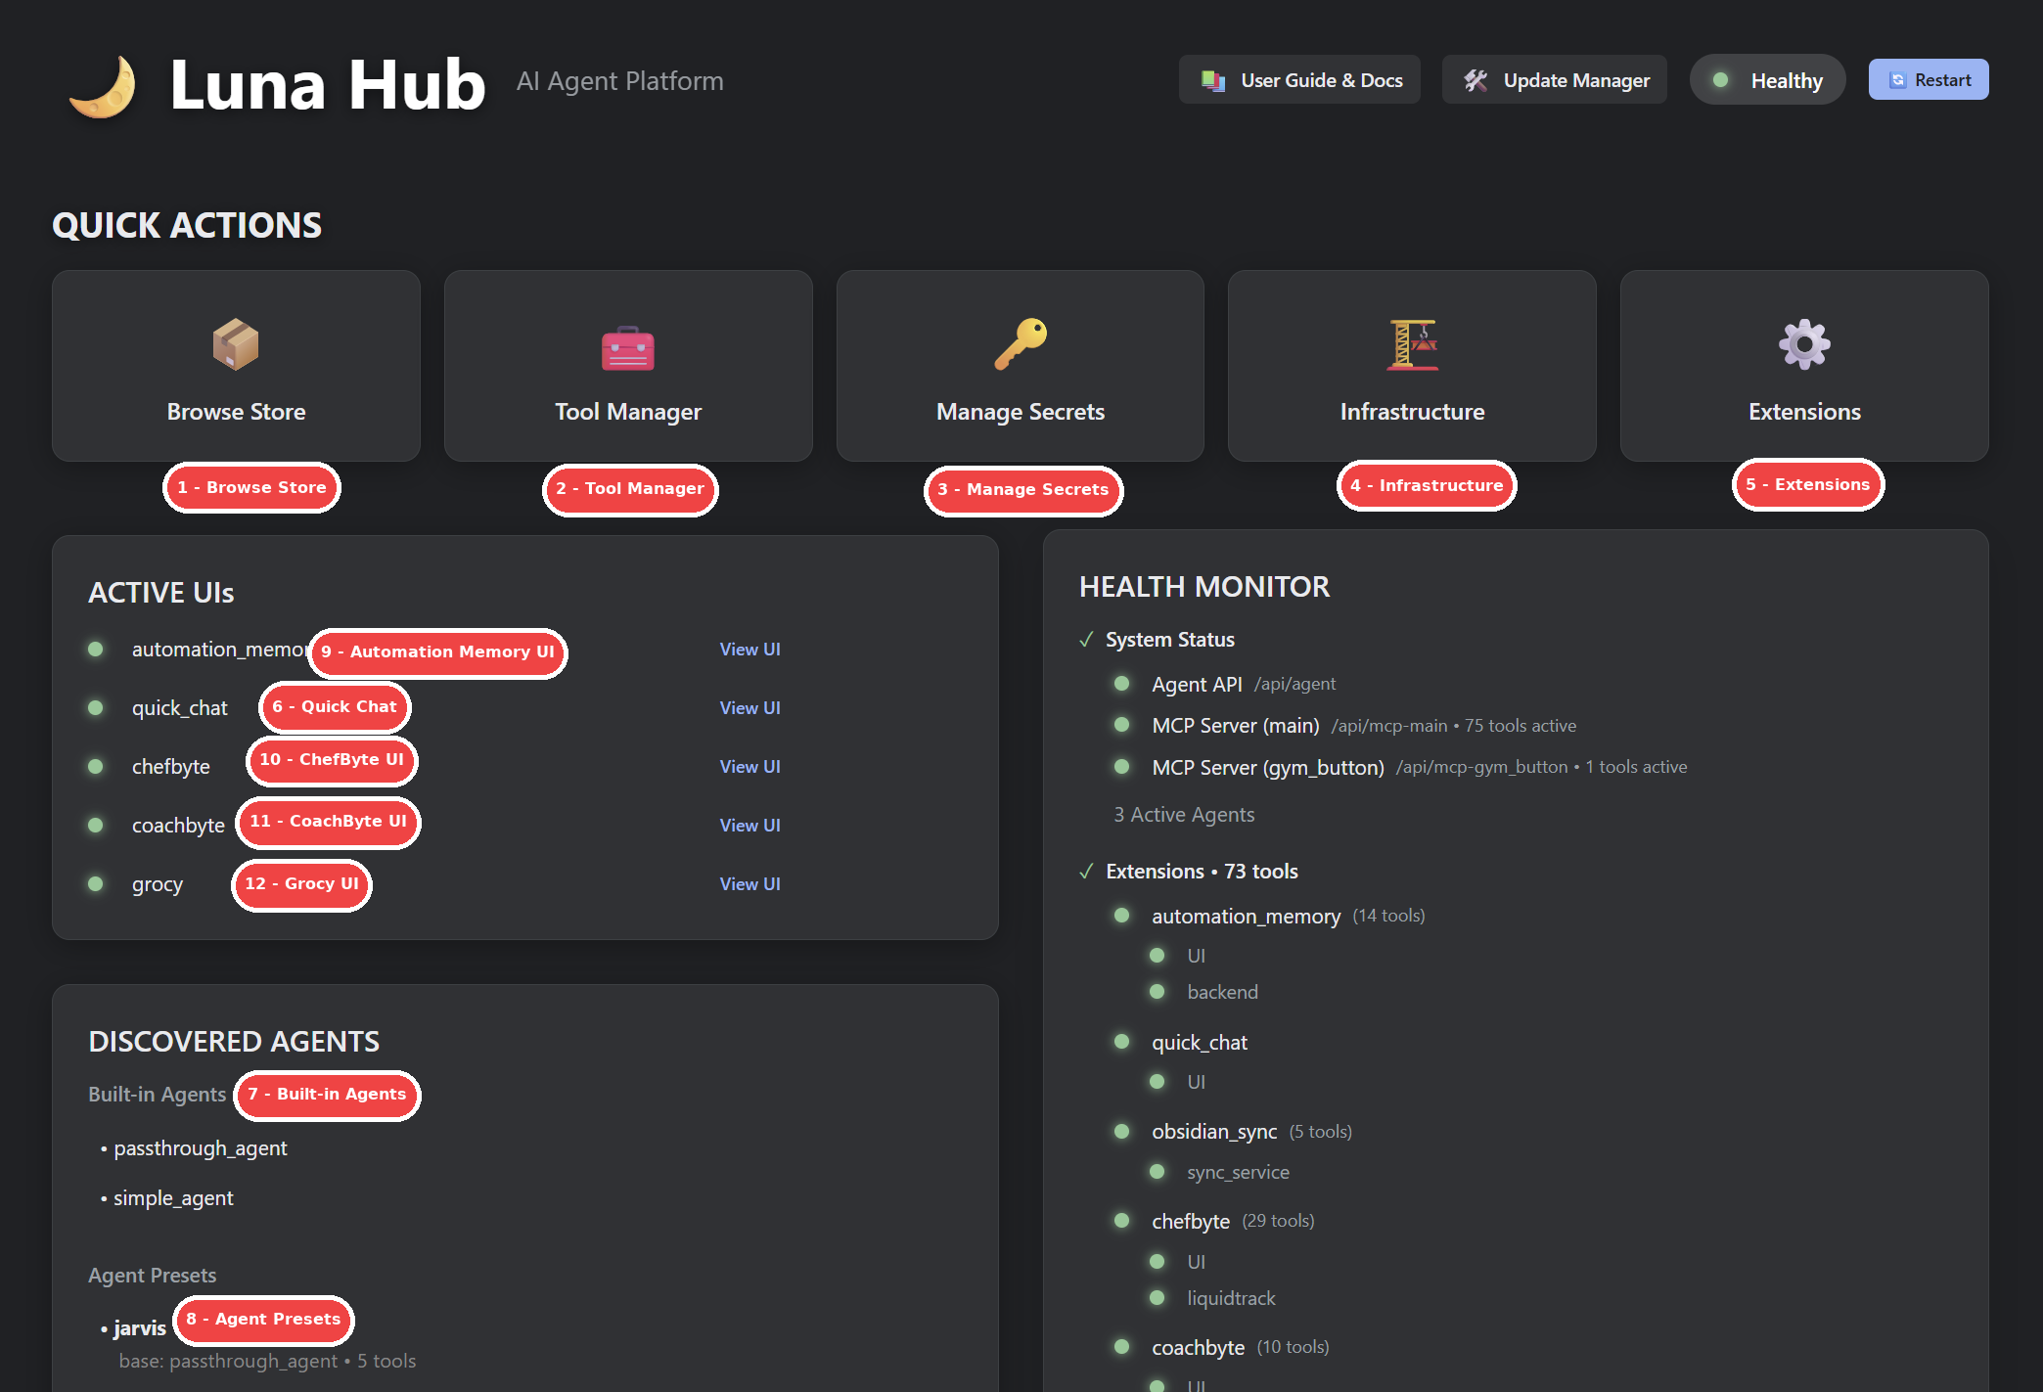Click coachbyte (10 tools) in Health Monitor
Viewport: 2043px width, 1392px height.
1240,1348
